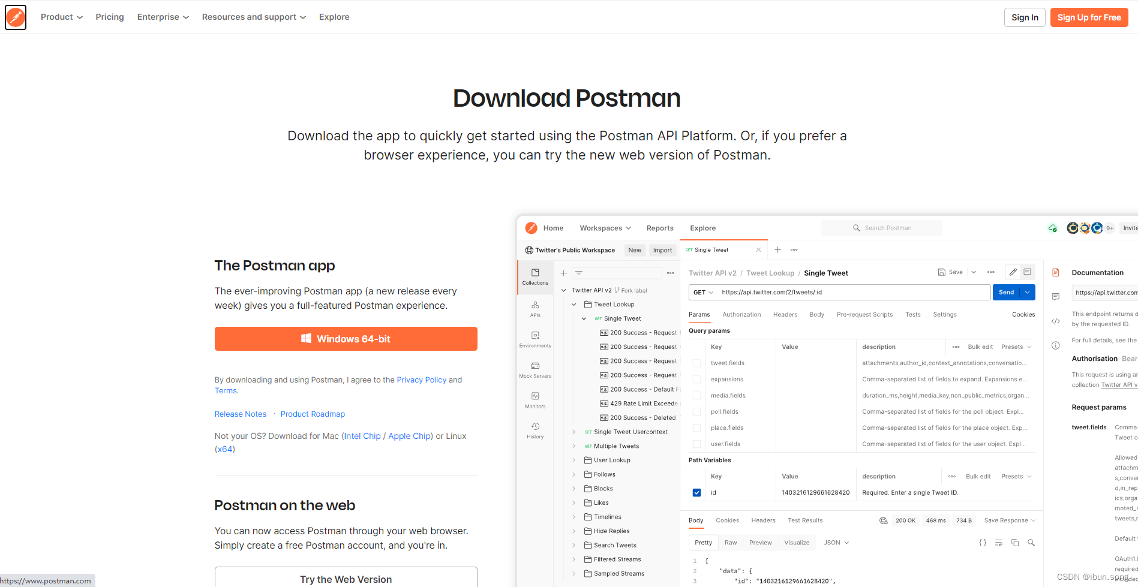Click the cookies icon next to 200 OK
This screenshot has height=587, width=1138.
pos(883,520)
